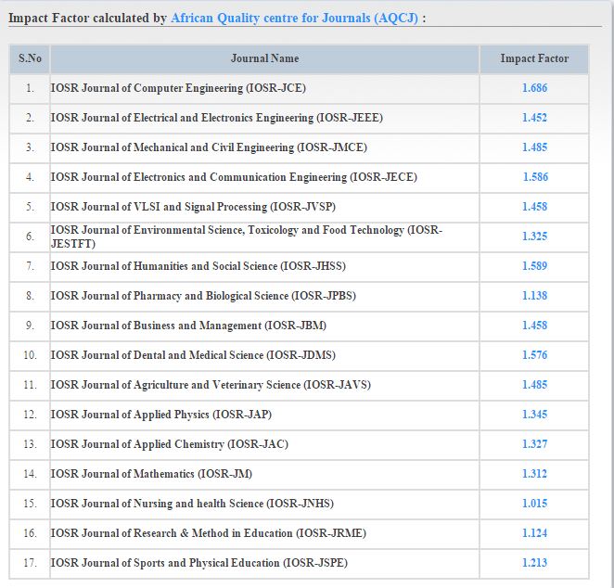Click impact factor 1.589 for IOSR-JHSS
This screenshot has width=614, height=588.
click(x=534, y=266)
